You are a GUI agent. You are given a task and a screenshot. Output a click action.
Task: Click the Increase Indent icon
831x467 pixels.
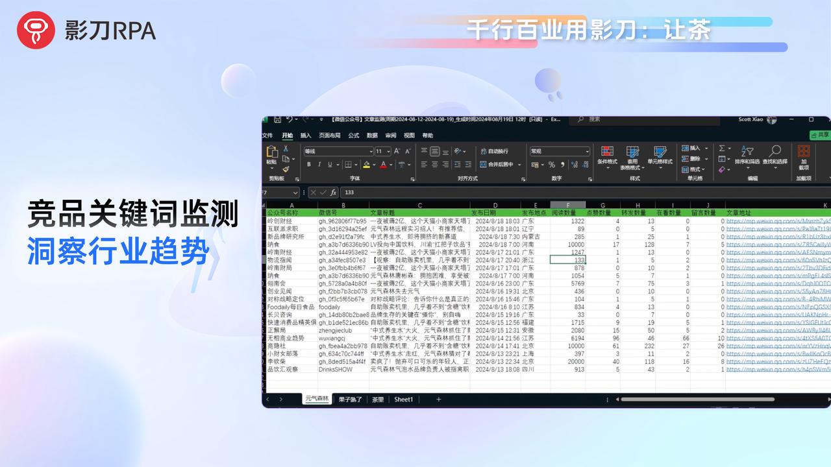pos(468,164)
